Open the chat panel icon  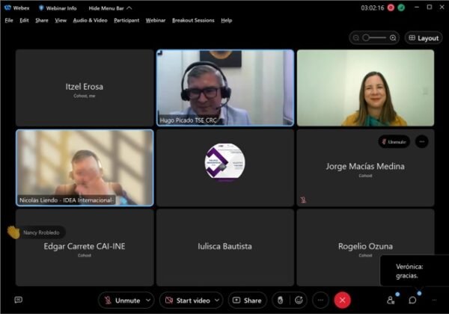coord(412,300)
